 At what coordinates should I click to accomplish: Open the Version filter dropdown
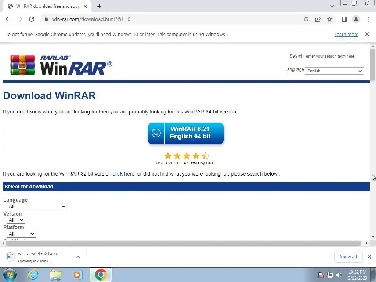pyautogui.click(x=16, y=220)
